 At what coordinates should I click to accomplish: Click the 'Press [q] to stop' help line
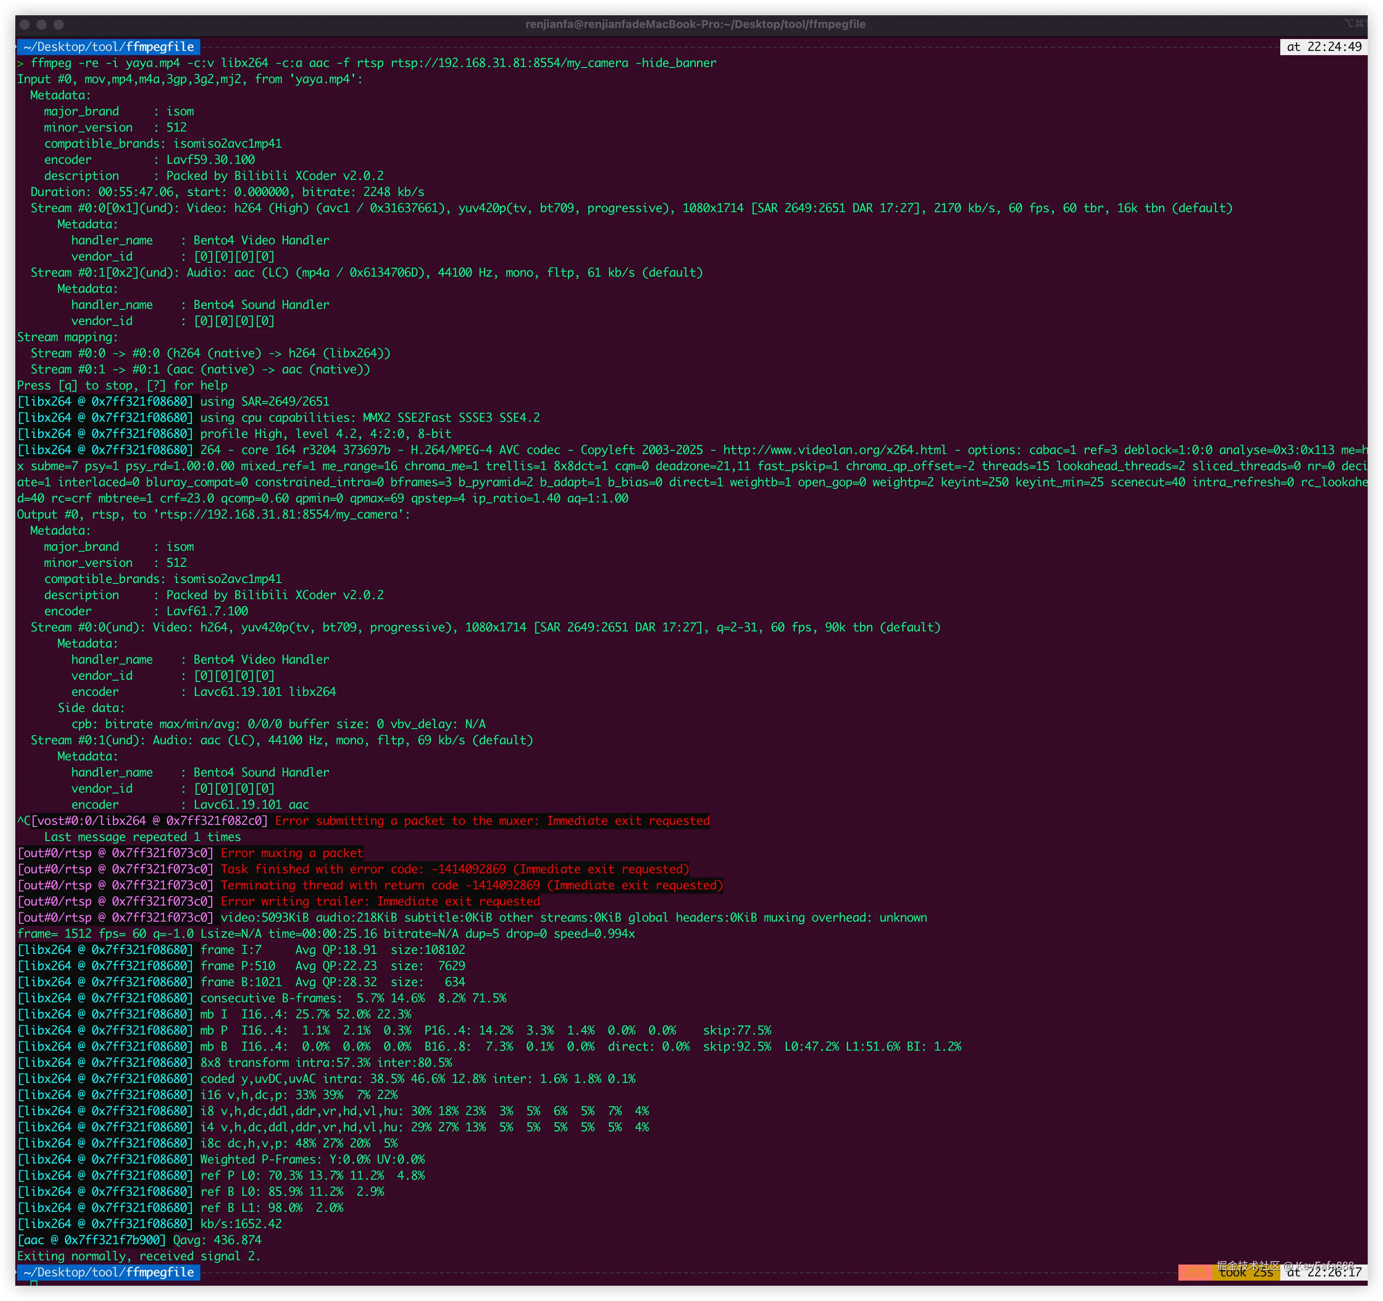click(122, 385)
